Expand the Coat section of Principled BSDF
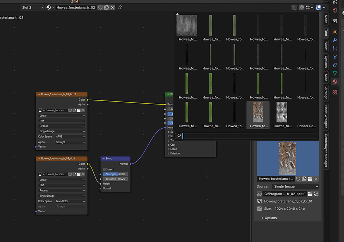The image size is (344, 242). (172, 145)
